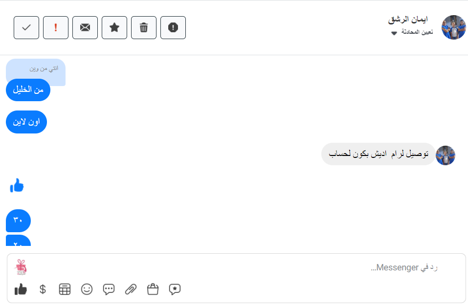
Task: Select the message bubble من الخليل
Action: pyautogui.click(x=28, y=90)
